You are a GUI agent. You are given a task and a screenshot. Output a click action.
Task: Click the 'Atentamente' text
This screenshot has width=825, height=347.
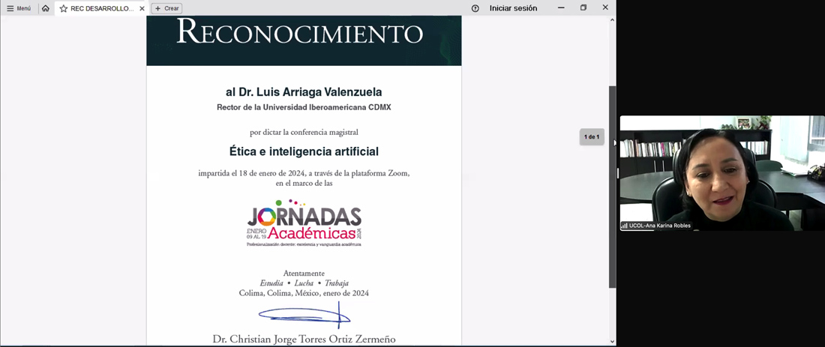pos(304,274)
